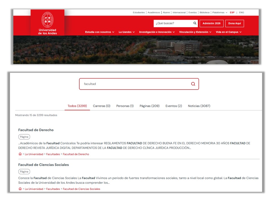Open the Plataformas dropdown in top bar

(x=220, y=12)
